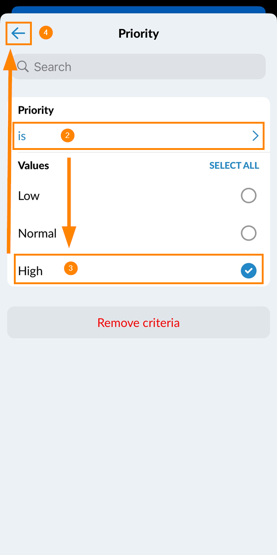
Task: Click the orange step 4 badge
Action: (46, 33)
